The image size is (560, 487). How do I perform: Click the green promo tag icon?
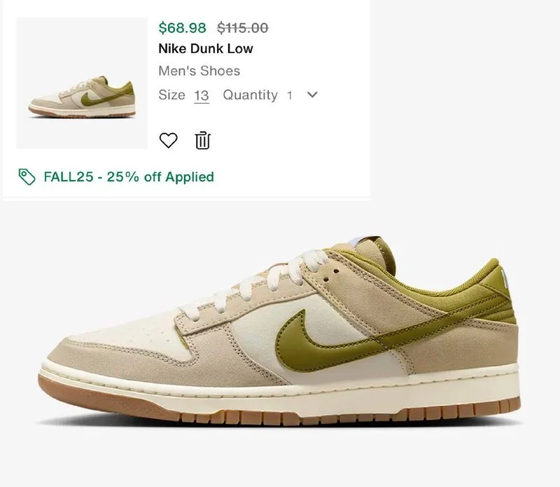[x=27, y=177]
